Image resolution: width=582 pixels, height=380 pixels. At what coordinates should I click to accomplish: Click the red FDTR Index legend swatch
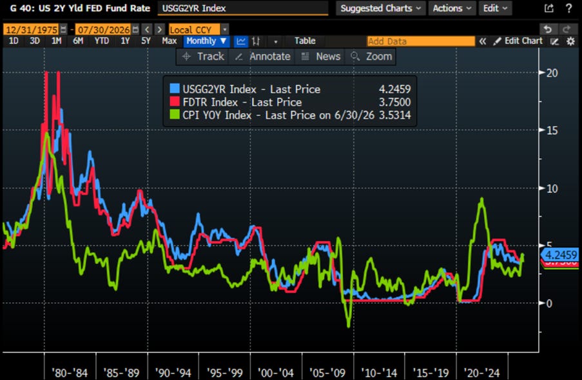[x=175, y=101]
